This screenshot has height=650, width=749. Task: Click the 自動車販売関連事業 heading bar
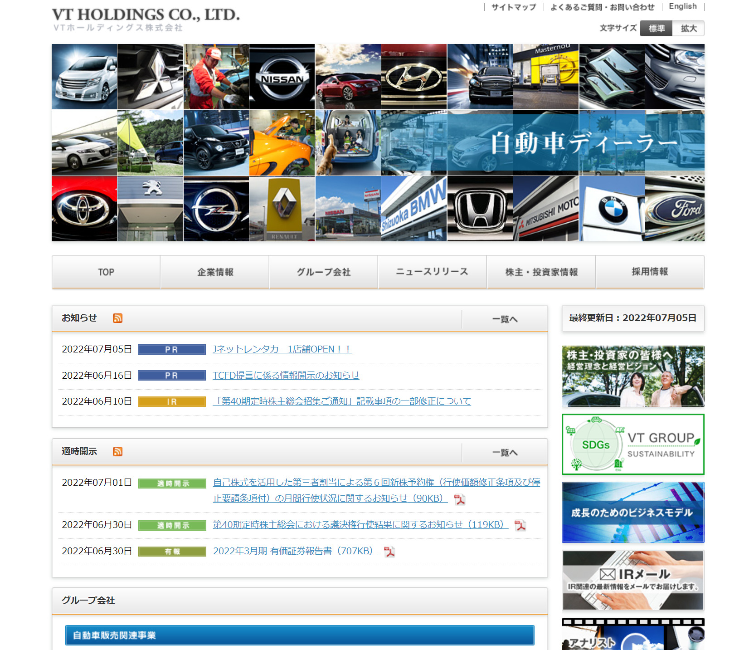(300, 635)
